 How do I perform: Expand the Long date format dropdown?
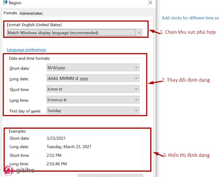[x=93, y=78]
